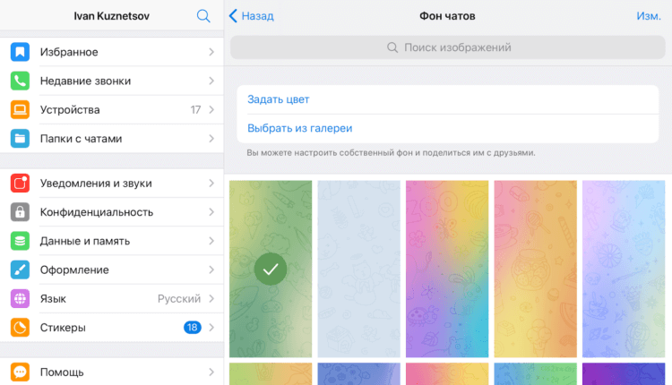Click the Ivan Kuznetsov header name

pos(111,16)
